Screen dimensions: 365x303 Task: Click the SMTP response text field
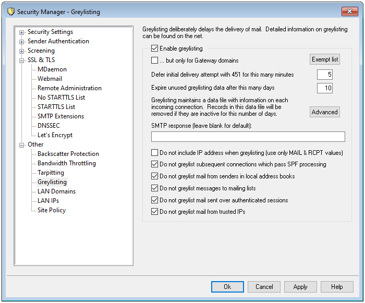click(x=248, y=137)
